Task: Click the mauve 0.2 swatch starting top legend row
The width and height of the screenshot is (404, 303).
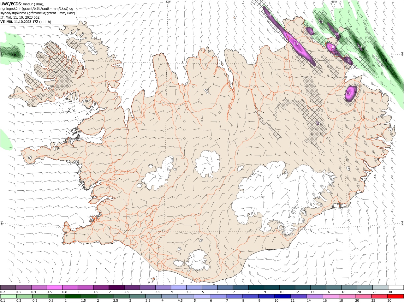Action: click(x=8, y=288)
